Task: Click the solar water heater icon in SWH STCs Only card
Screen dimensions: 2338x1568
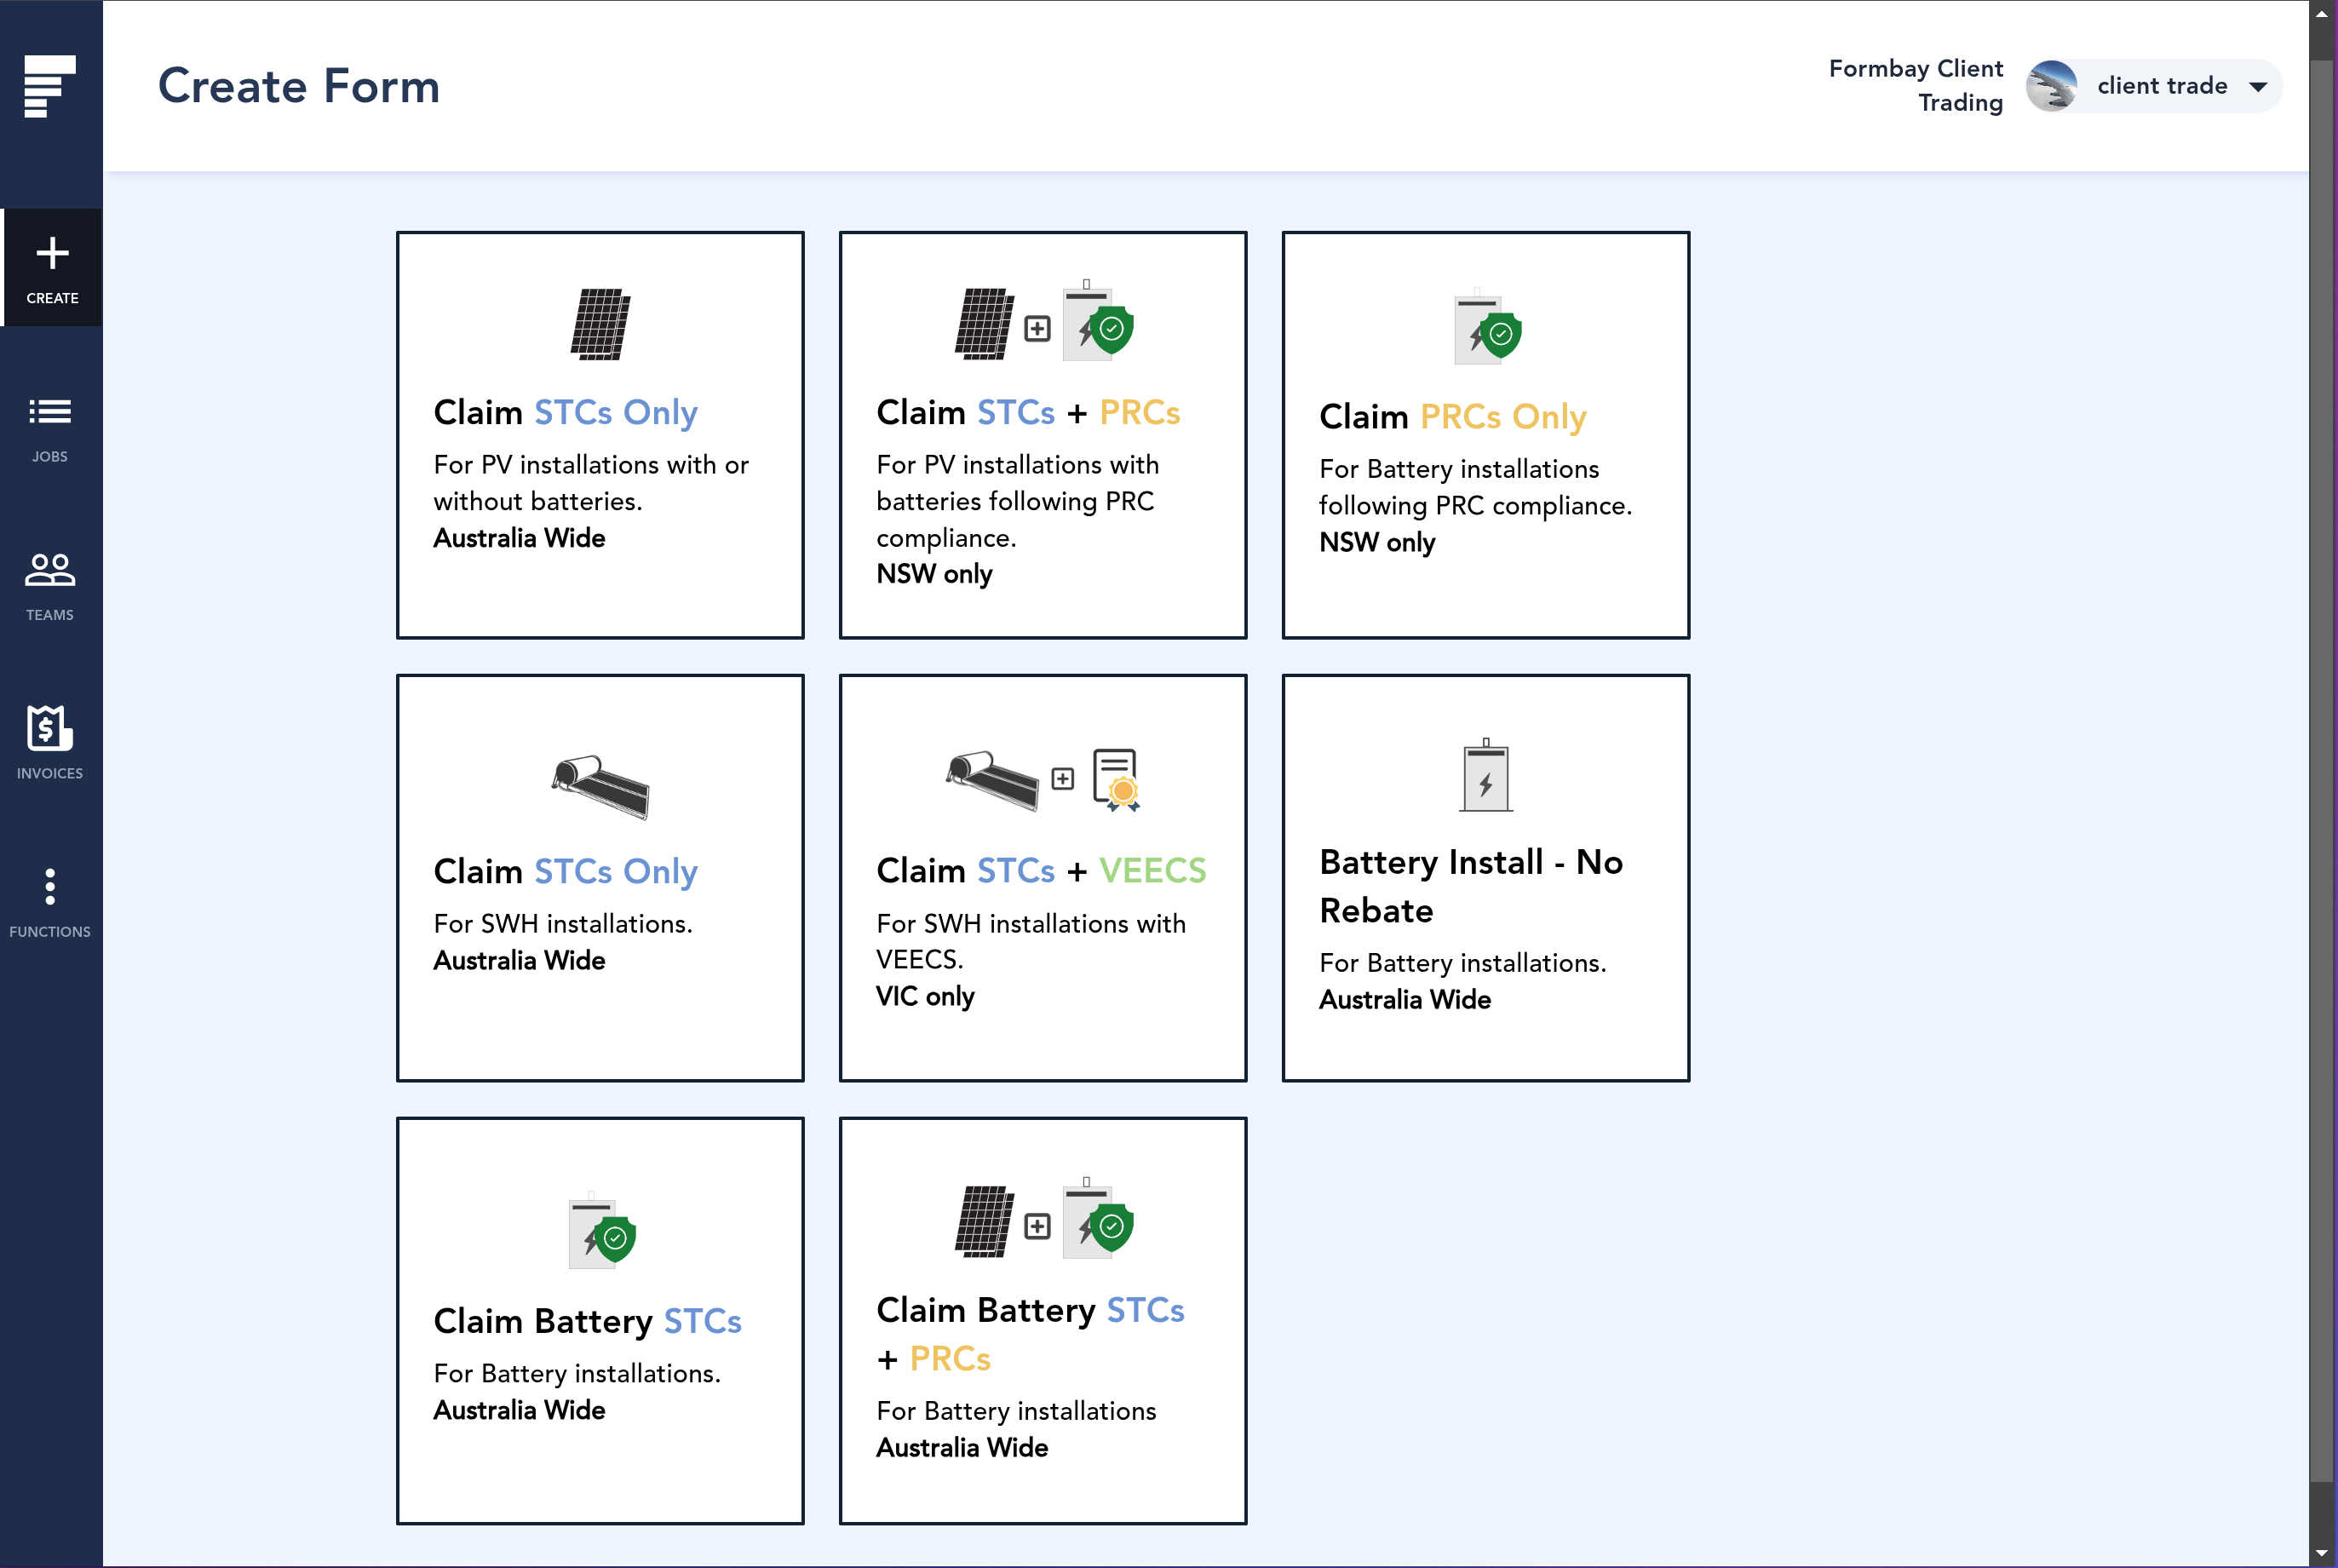Action: (x=600, y=787)
